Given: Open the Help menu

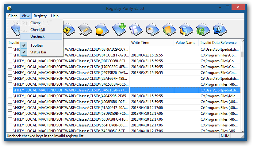Looking at the screenshot, I should (55, 16).
